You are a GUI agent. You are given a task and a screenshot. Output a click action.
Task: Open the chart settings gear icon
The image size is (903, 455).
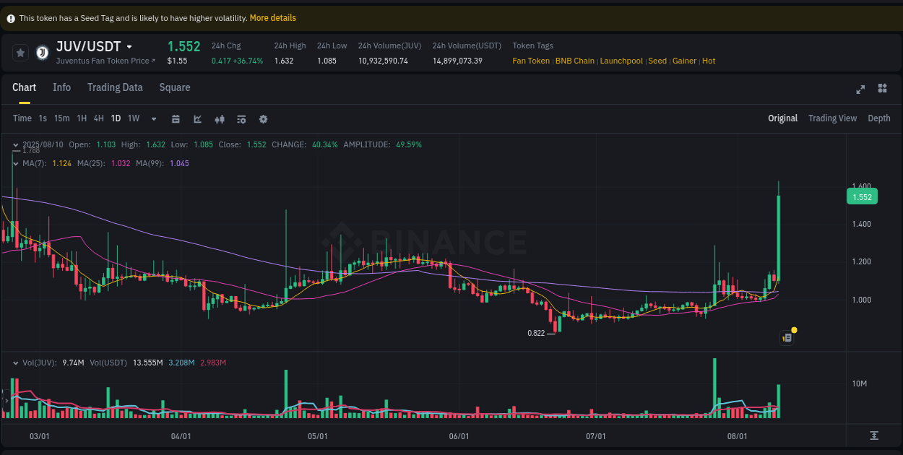coord(263,118)
